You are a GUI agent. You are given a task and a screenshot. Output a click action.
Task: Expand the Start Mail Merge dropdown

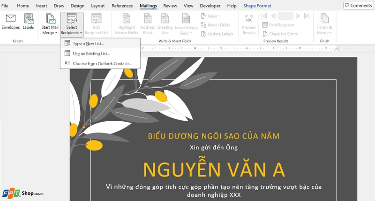50,24
